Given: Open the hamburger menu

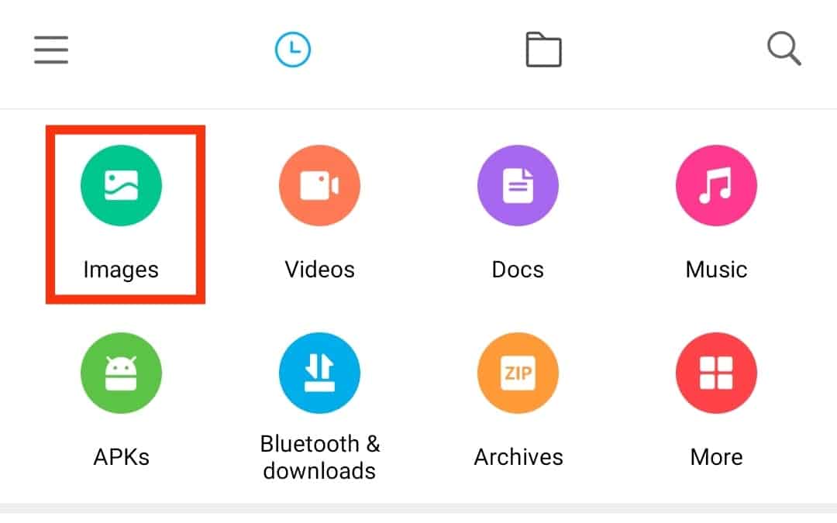Looking at the screenshot, I should click(x=51, y=50).
